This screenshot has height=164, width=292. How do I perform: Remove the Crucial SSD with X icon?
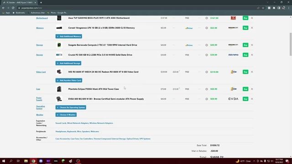coord(252,55)
